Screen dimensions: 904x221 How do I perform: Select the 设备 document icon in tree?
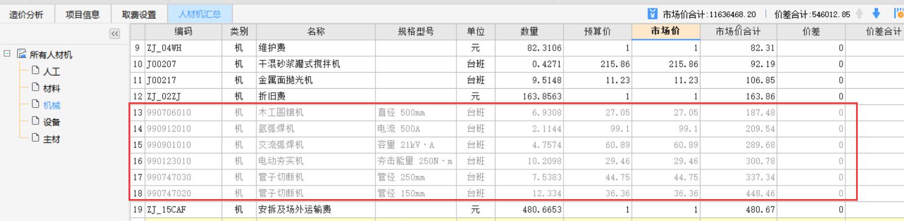pyautogui.click(x=36, y=121)
